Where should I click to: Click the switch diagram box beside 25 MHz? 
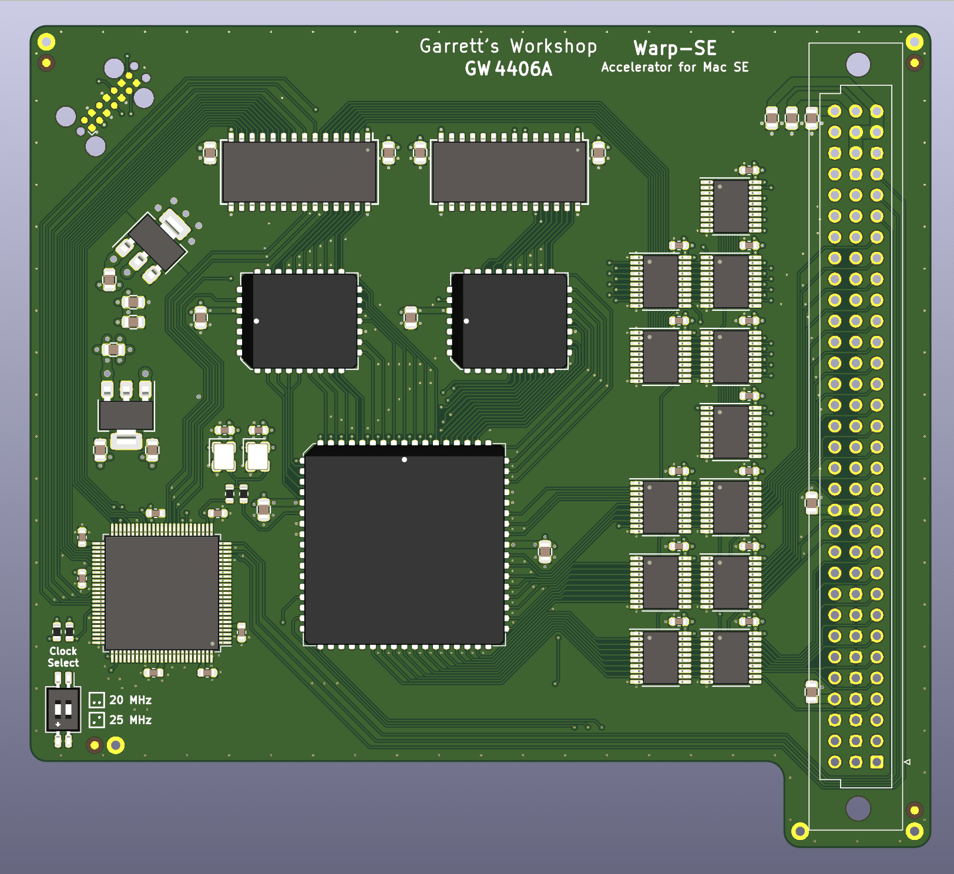coord(97,720)
